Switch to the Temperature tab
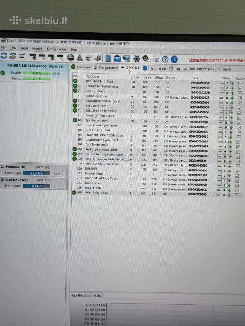245x326 pixels. click(x=106, y=68)
